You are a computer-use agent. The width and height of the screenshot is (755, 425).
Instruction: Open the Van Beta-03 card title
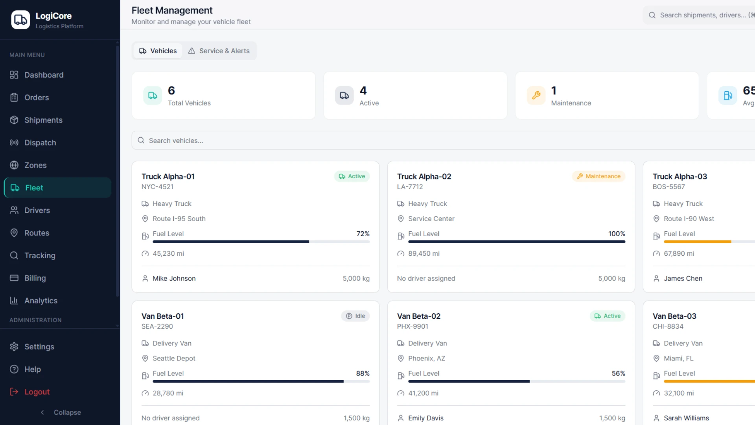(x=674, y=316)
